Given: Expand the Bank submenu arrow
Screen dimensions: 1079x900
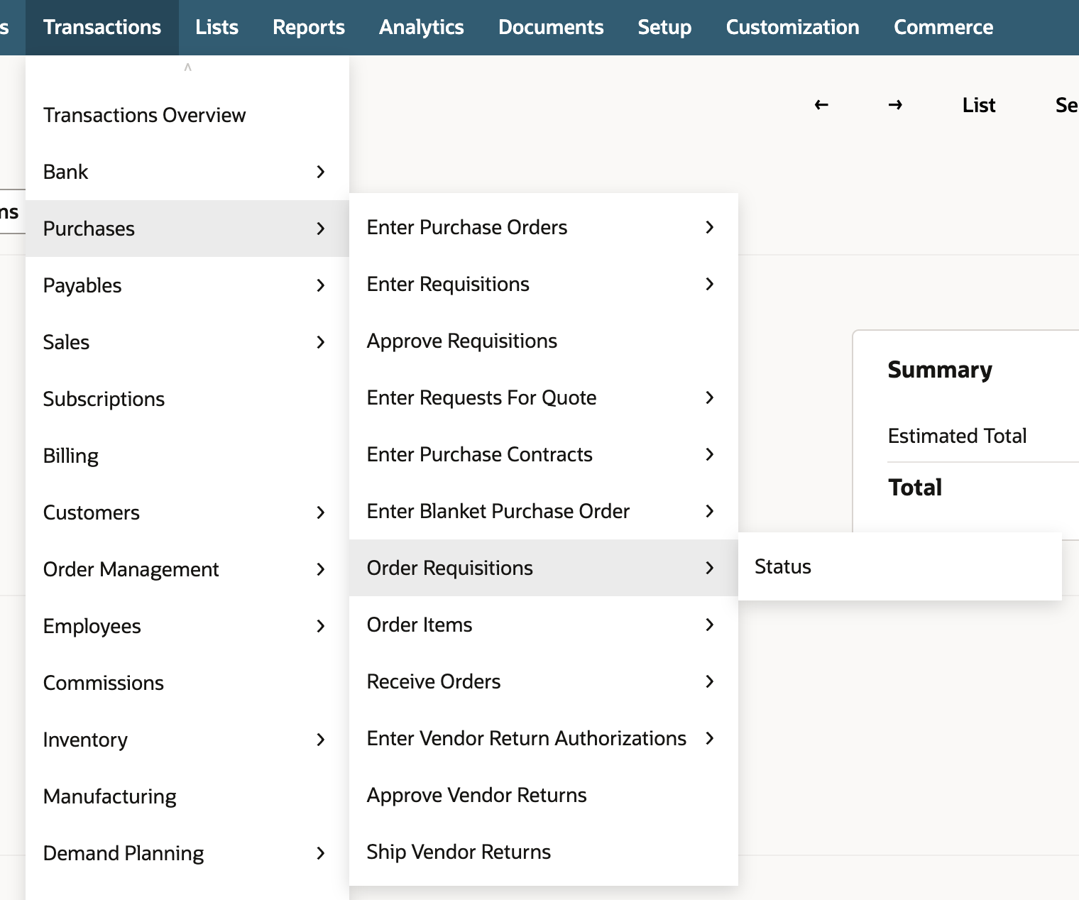Looking at the screenshot, I should click(x=321, y=172).
